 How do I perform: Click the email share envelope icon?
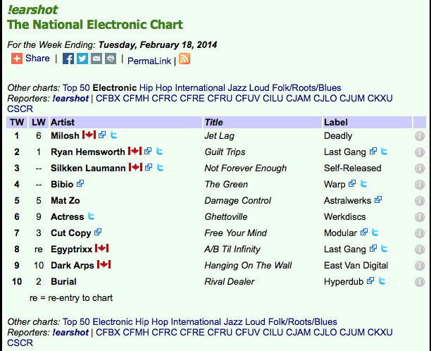(96, 58)
